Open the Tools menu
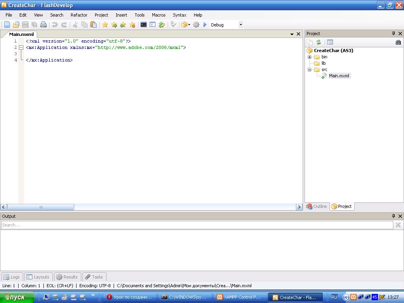 tap(140, 15)
